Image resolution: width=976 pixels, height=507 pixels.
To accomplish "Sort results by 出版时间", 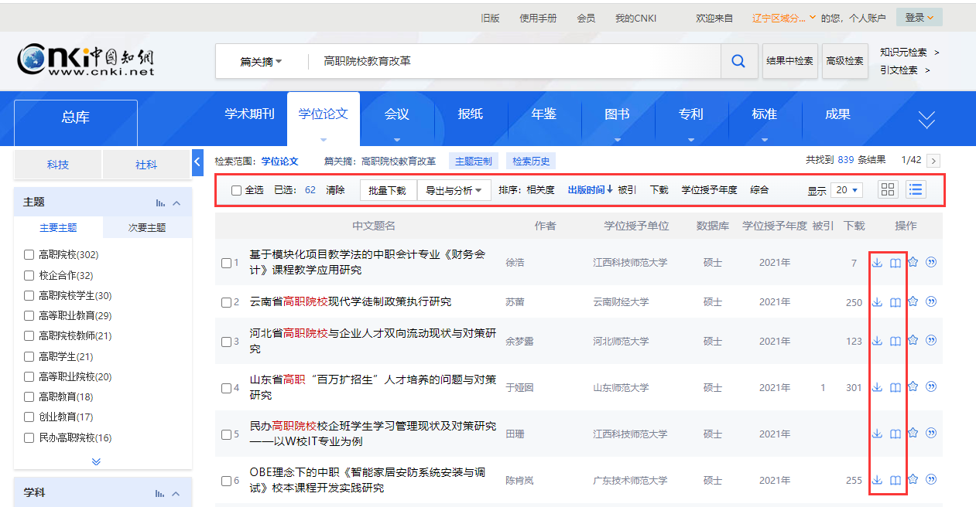I will [x=590, y=190].
